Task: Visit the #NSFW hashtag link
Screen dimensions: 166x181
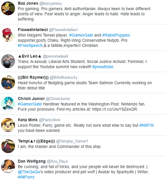Action: [x=146, y=125]
